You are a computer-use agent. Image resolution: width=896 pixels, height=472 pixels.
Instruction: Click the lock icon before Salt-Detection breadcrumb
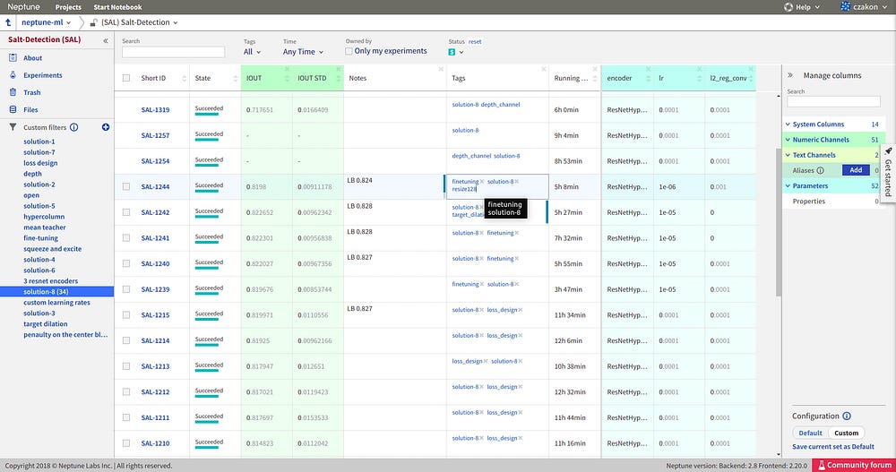coord(94,23)
